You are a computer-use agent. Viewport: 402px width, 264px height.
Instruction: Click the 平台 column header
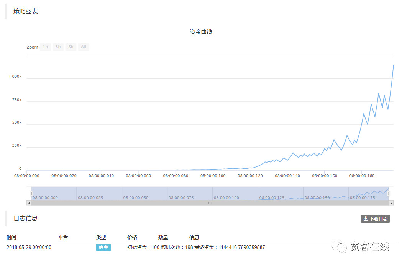click(63, 238)
